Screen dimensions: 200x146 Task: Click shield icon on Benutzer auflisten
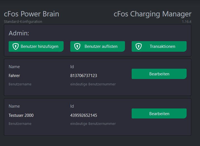(x=77, y=46)
